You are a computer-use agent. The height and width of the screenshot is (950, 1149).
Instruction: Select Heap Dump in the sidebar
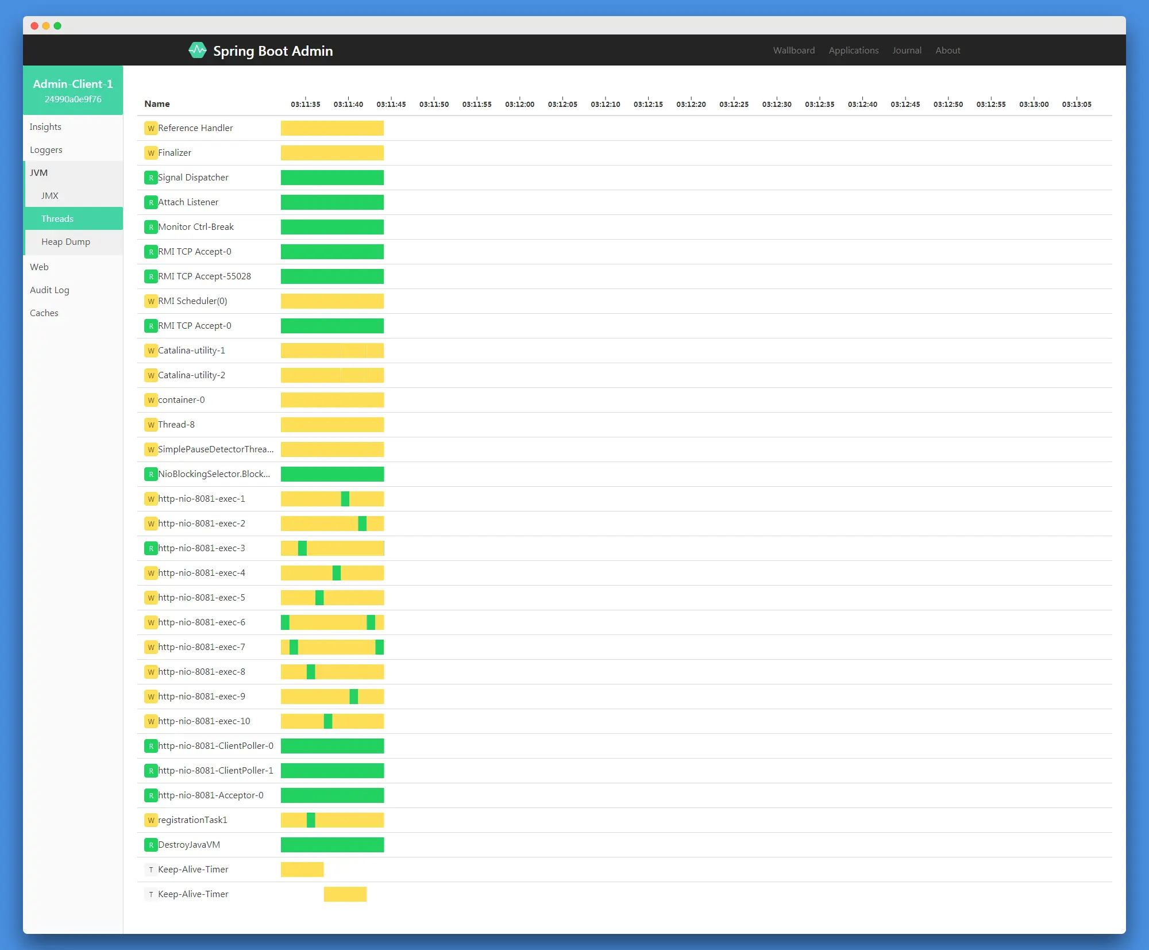coord(65,241)
